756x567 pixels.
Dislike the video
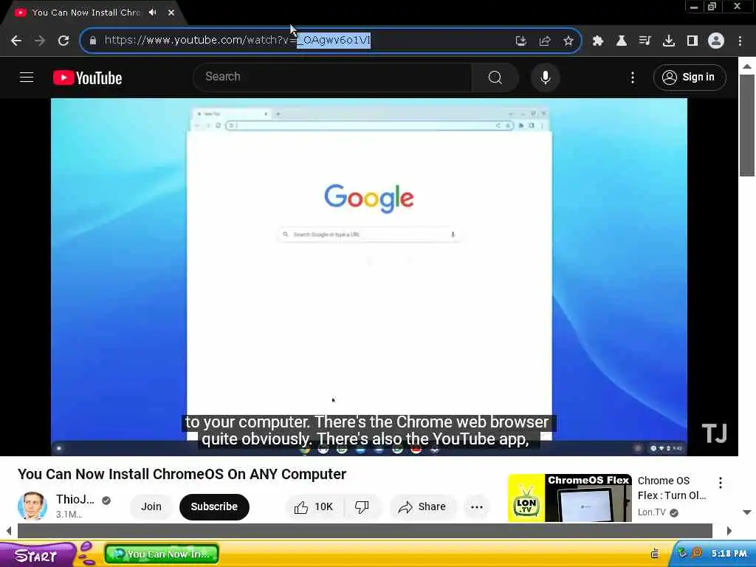tap(362, 506)
